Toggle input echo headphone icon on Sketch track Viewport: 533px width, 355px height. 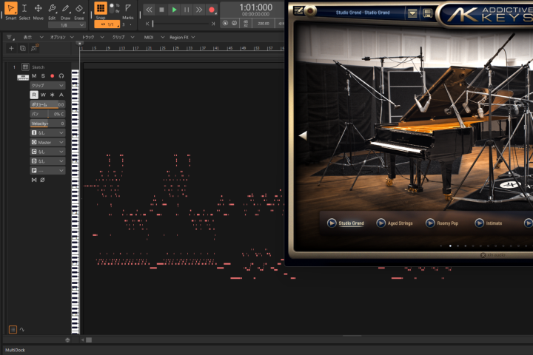61,75
